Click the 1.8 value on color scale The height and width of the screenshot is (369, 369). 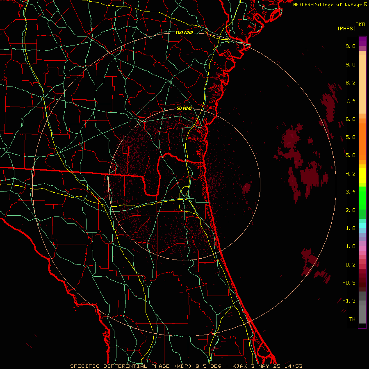tap(351, 228)
